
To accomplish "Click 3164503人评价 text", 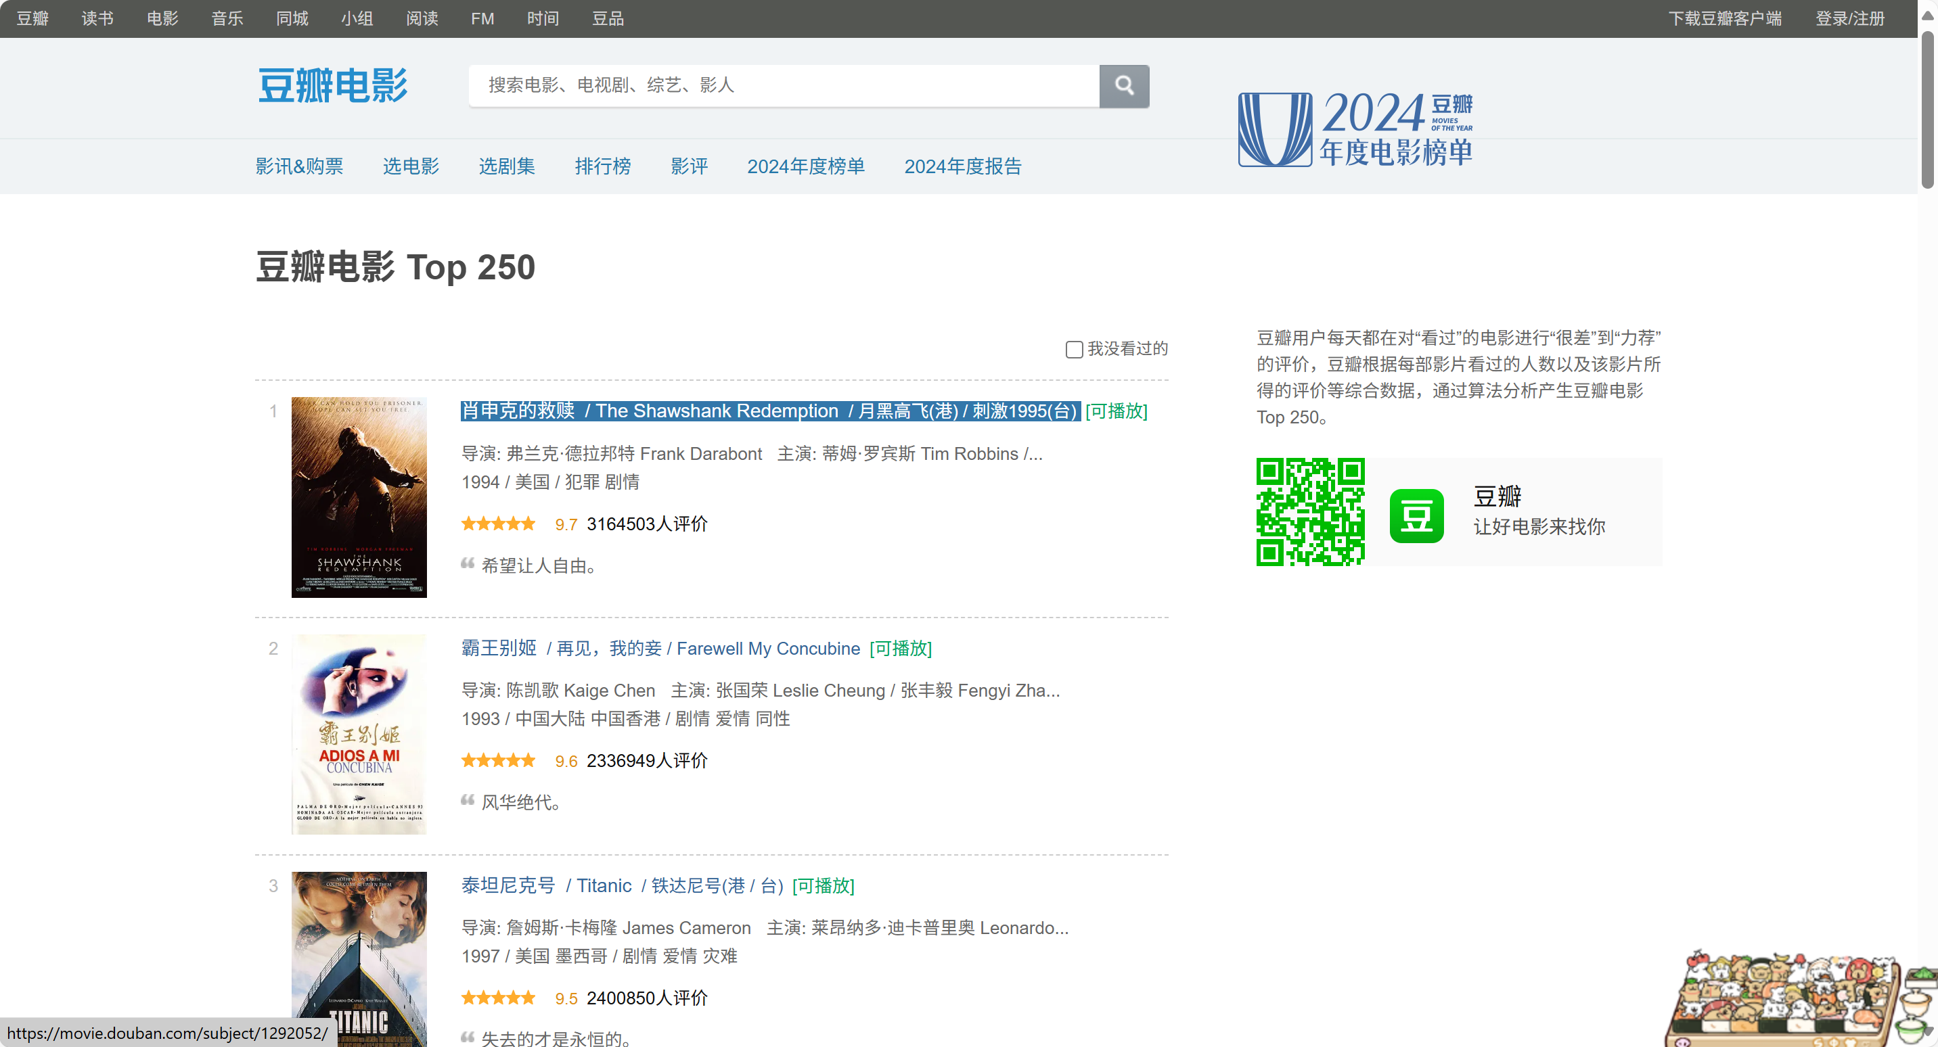I will (x=647, y=523).
